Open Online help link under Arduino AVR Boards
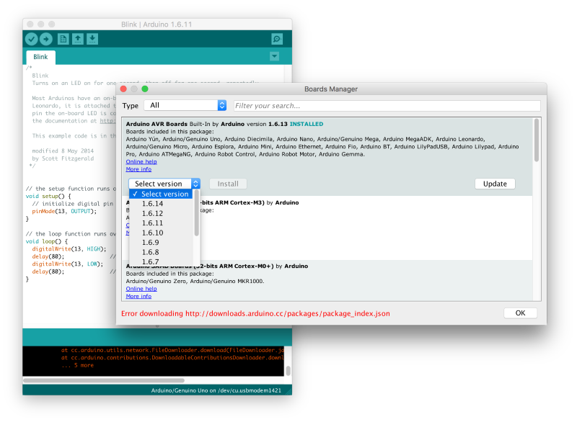Image resolution: width=577 pixels, height=422 pixels. click(141, 161)
